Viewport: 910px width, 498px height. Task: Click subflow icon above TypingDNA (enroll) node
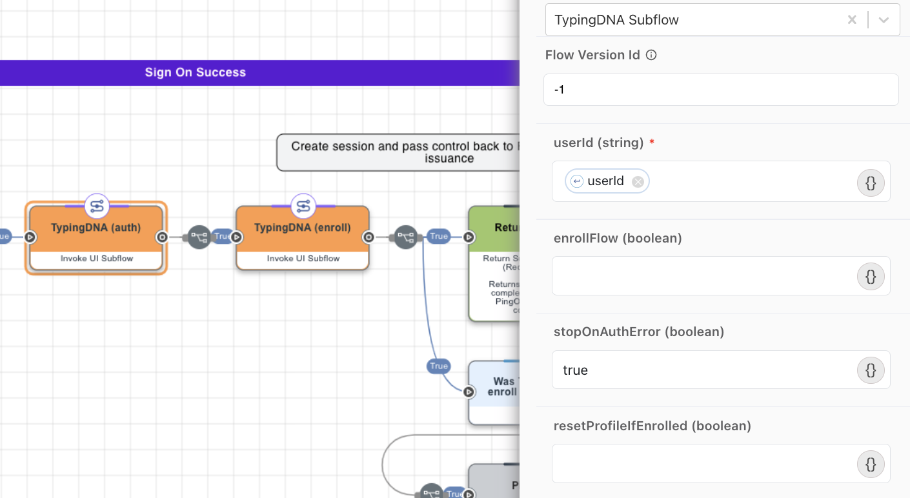point(303,206)
